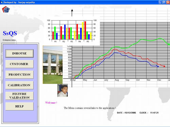170x127 pixels.
Task: Click the INHOUSE menu button
Action: tap(19, 54)
